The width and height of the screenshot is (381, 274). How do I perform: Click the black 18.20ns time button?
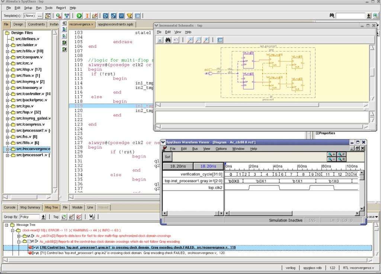point(178,166)
